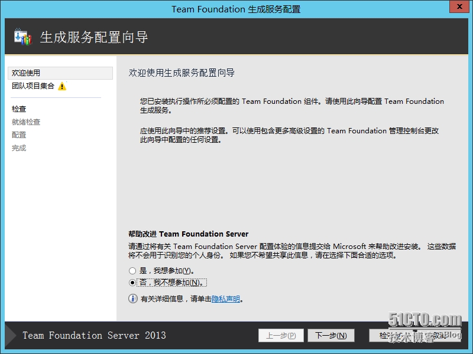Select the 是，我想参加(Y) radio button
The width and height of the screenshot is (473, 354).
coord(132,271)
